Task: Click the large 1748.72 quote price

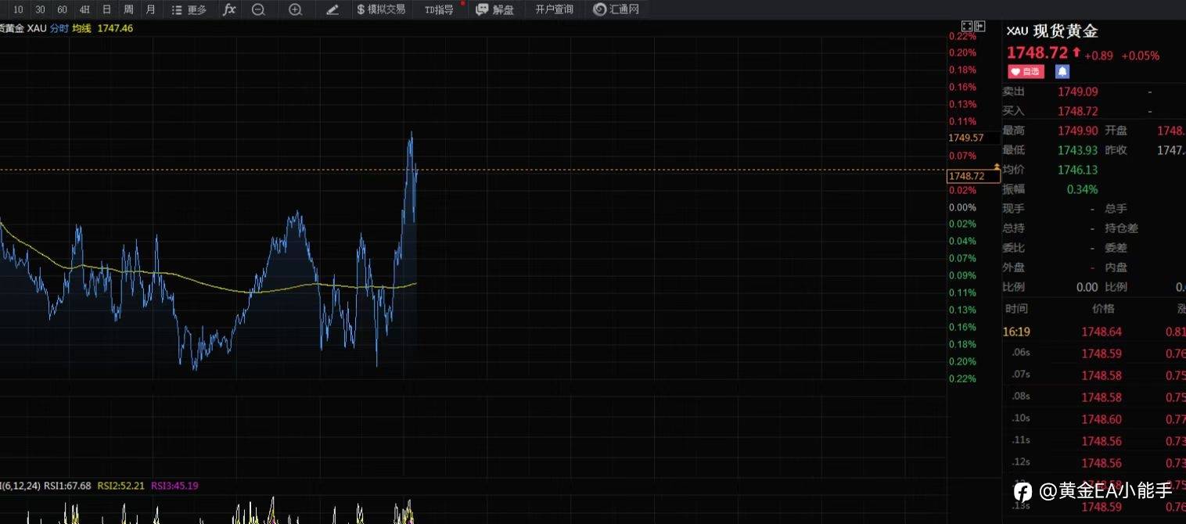Action: [1037, 53]
